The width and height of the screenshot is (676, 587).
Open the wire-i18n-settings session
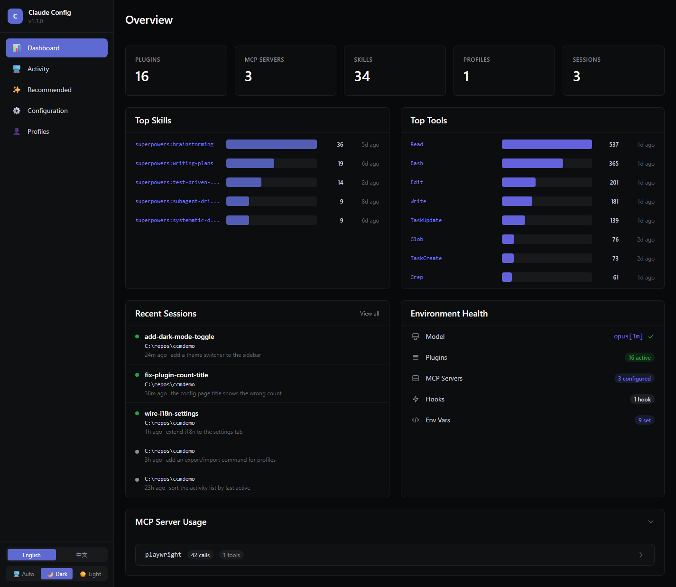(257, 422)
